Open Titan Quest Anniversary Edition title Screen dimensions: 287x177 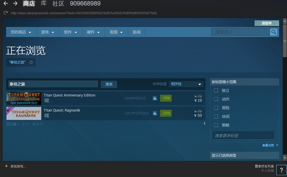[69, 95]
